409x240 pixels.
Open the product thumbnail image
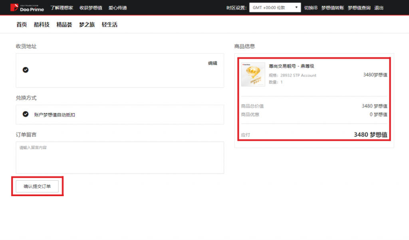[x=253, y=75]
